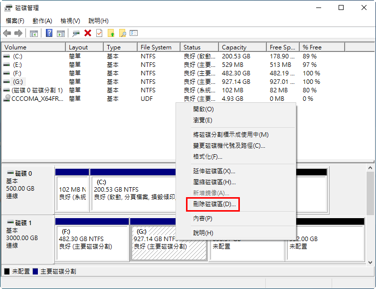
Task: Click scroll up arrow of disk pane
Action: click(x=370, y=168)
